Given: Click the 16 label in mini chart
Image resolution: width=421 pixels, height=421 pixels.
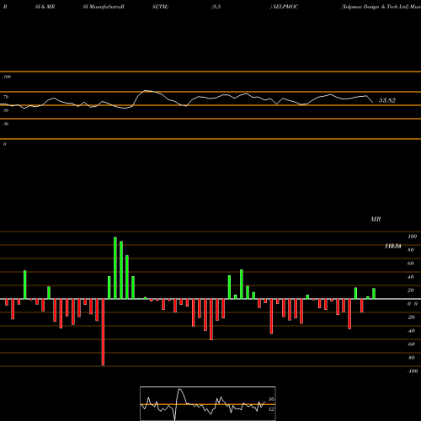Looking at the screenshot, I should (271, 399).
